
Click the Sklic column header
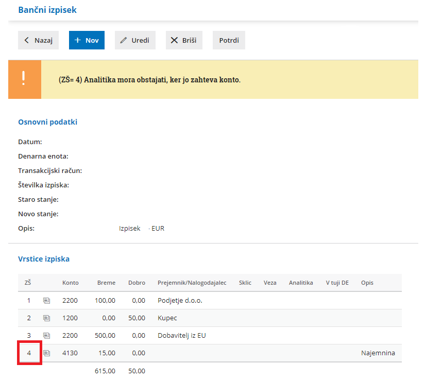(245, 283)
